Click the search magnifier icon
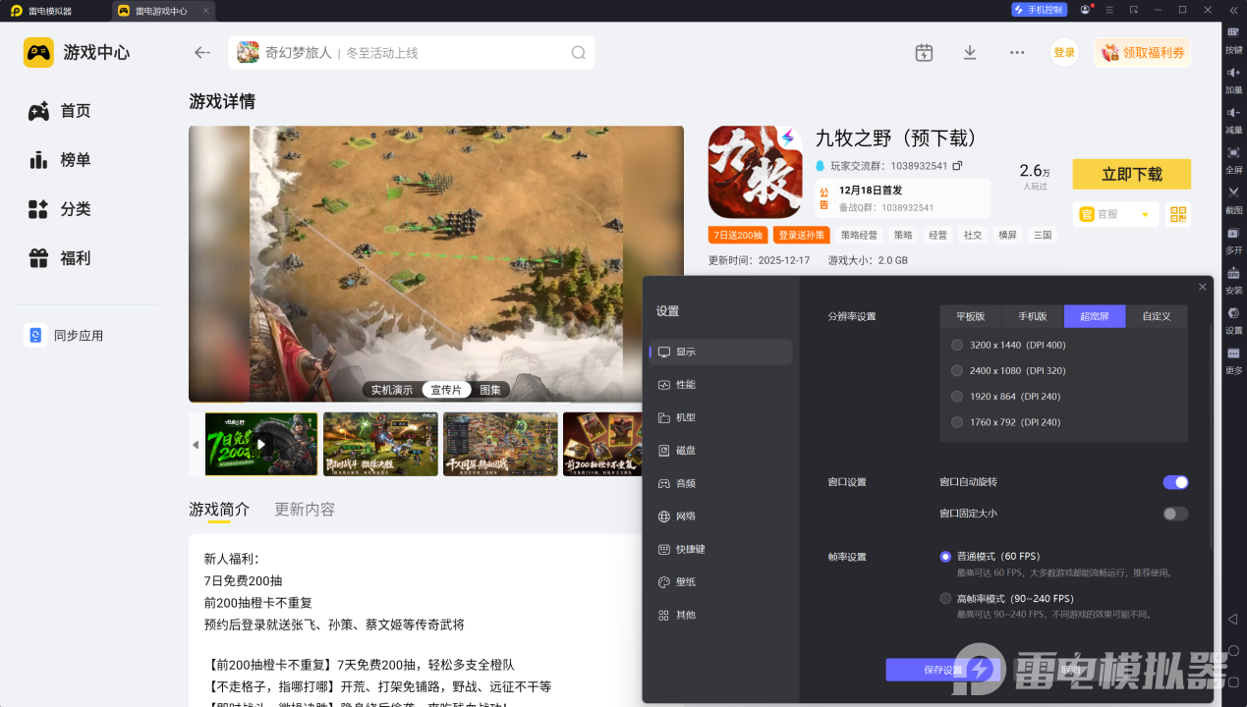Image resolution: width=1247 pixels, height=707 pixels. pyautogui.click(x=579, y=53)
